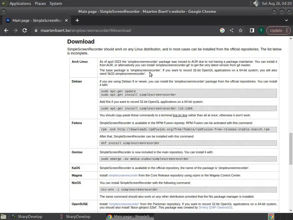The image size is (293, 220).
Task: Click the forward navigation arrow
Action: click(x=15, y=30)
